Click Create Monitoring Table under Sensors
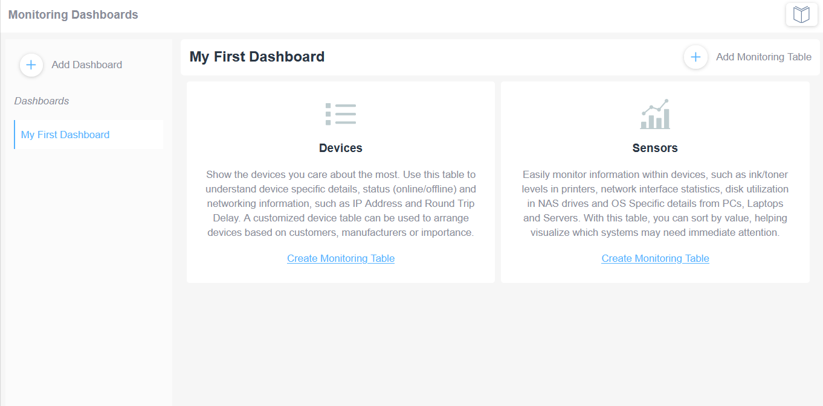The image size is (823, 406). (x=655, y=258)
